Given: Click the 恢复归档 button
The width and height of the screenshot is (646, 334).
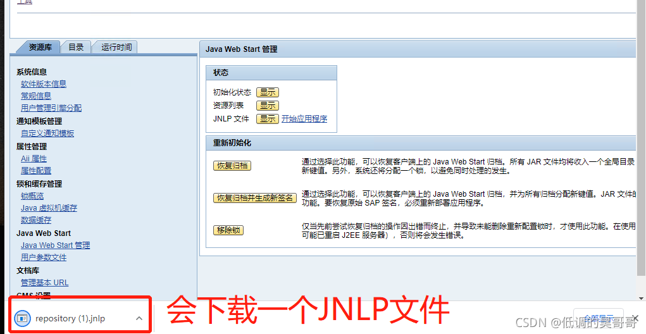Looking at the screenshot, I should coord(232,166).
